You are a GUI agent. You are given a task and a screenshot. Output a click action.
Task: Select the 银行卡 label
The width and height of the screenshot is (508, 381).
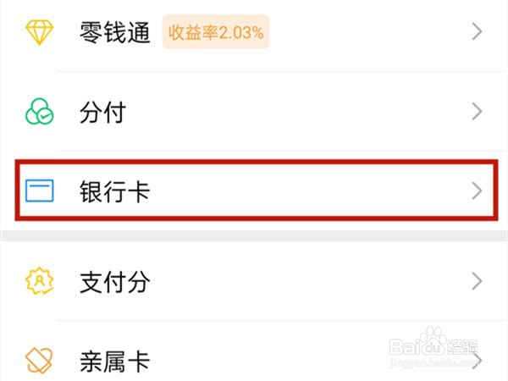click(x=114, y=191)
